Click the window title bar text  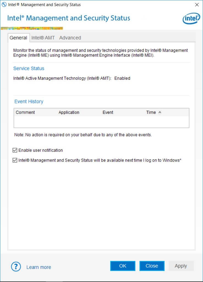(x=45, y=5)
